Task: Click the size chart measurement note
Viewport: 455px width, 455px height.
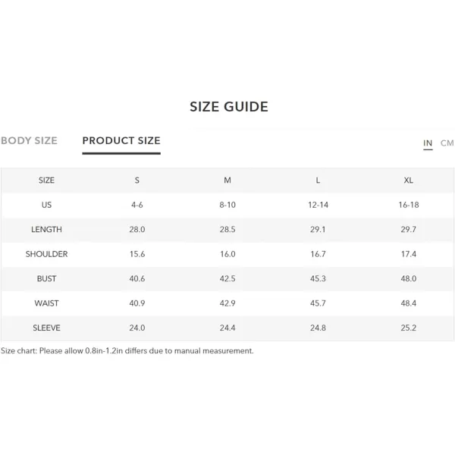Action: tap(127, 351)
